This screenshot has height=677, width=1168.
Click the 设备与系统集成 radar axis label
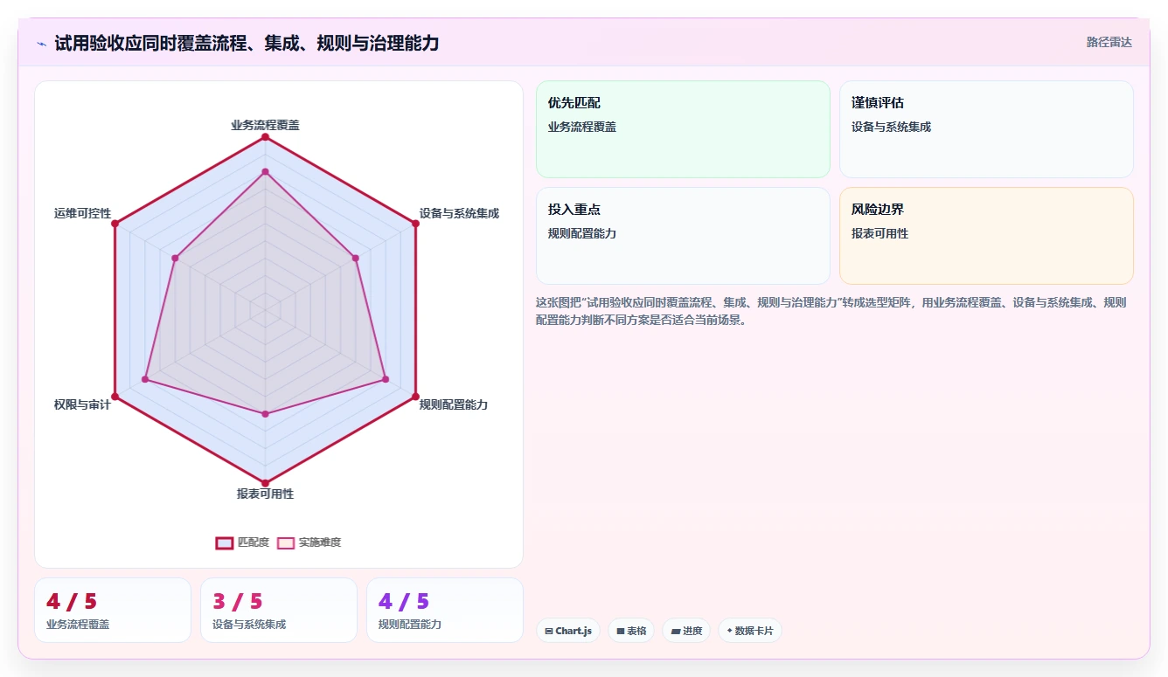click(x=459, y=213)
